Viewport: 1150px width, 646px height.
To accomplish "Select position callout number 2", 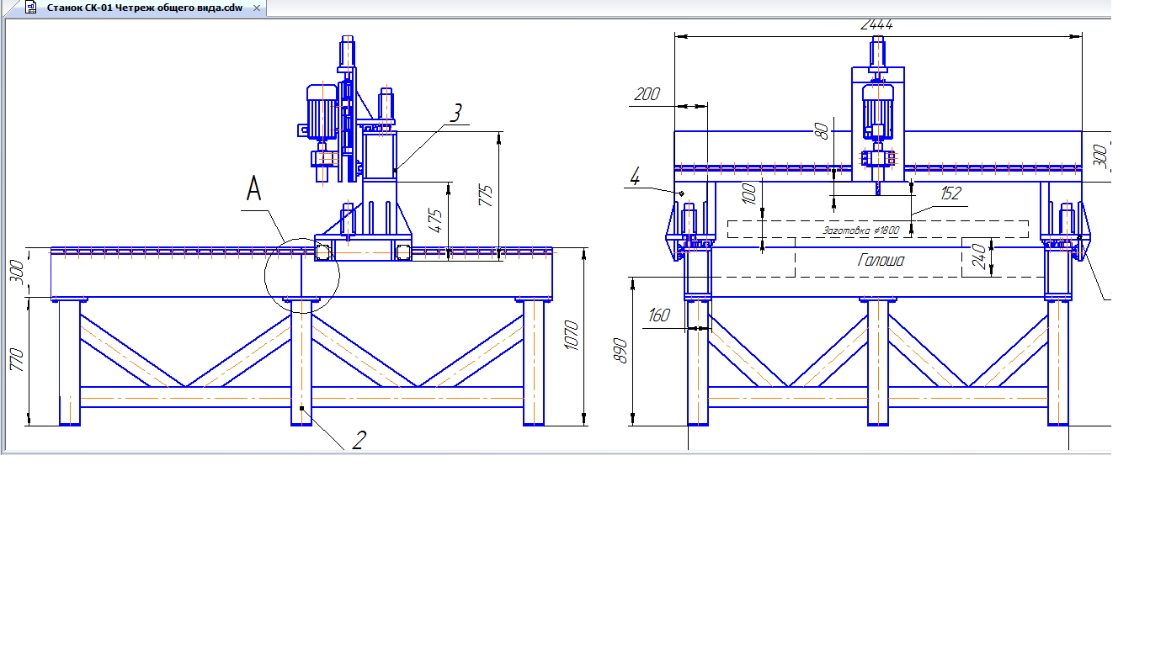I will tap(358, 440).
